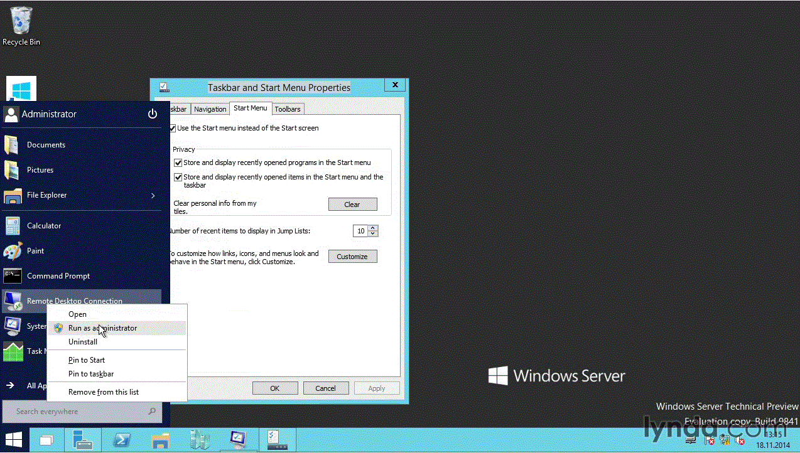Open Task View on the taskbar
The width and height of the screenshot is (800, 453).
pyautogui.click(x=47, y=440)
